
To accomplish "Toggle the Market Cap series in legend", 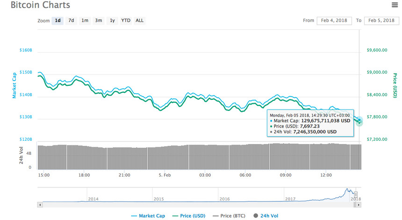I will pyautogui.click(x=148, y=216).
